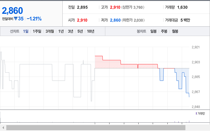This screenshot has width=210, height=135.
Task: Display the 월봉 monthly candle chart
Action: [175, 31]
